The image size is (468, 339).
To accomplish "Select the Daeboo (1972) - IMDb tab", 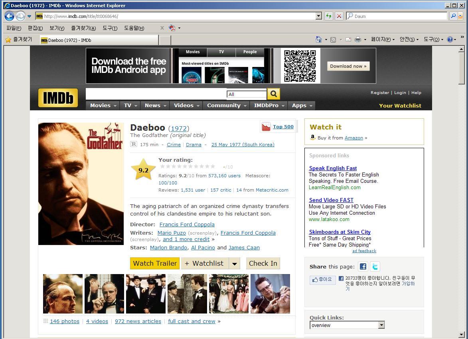I will point(99,40).
